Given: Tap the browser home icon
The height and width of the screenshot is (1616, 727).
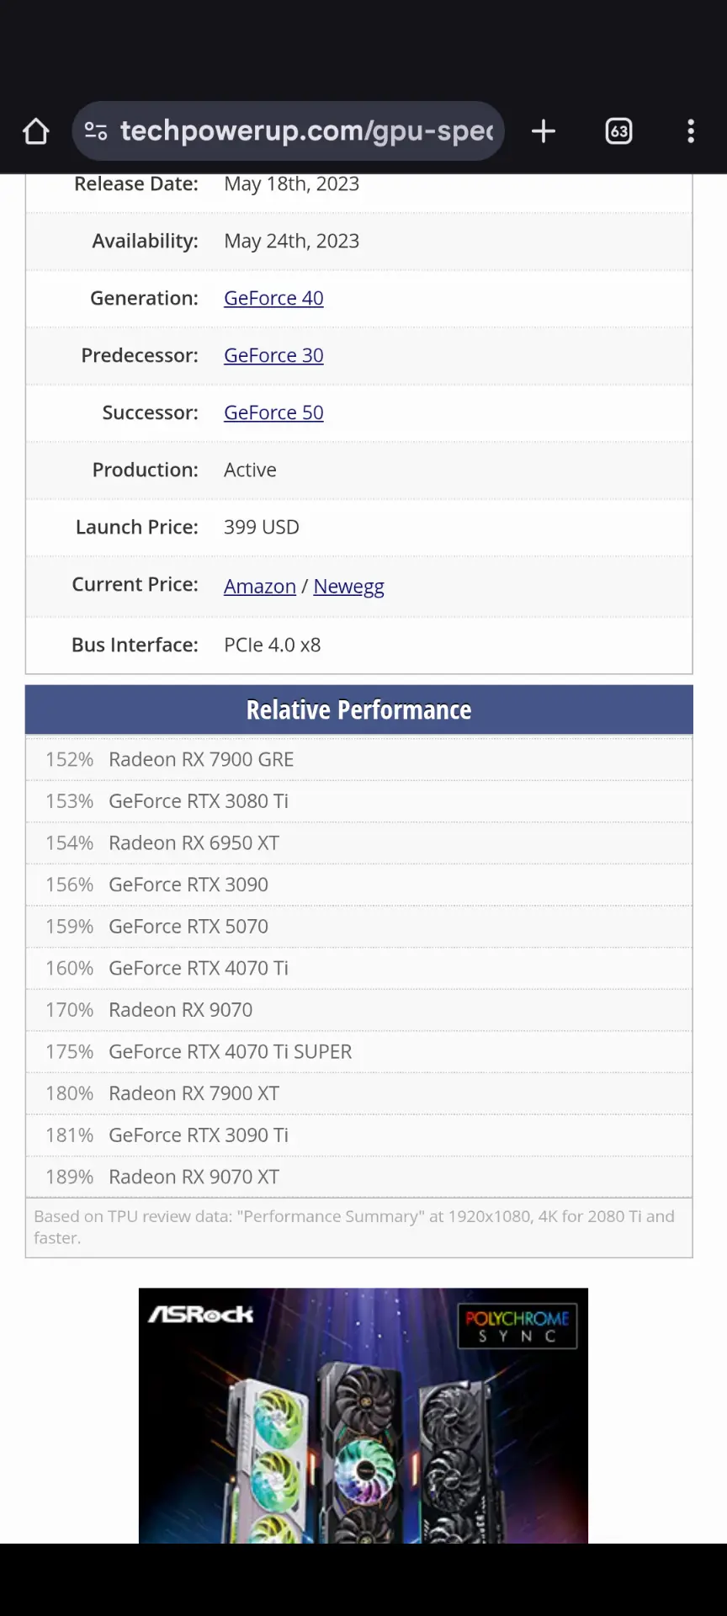Looking at the screenshot, I should click(36, 131).
